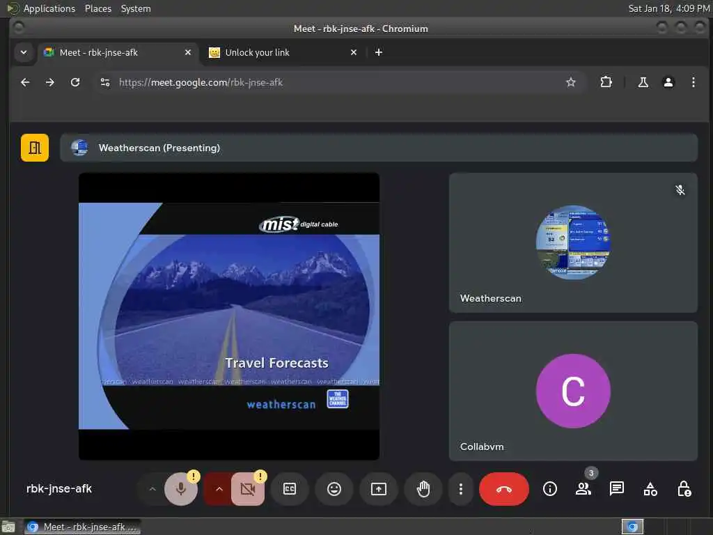Close the Unlock your link tab
Viewport: 713px width, 535px height.
click(354, 53)
